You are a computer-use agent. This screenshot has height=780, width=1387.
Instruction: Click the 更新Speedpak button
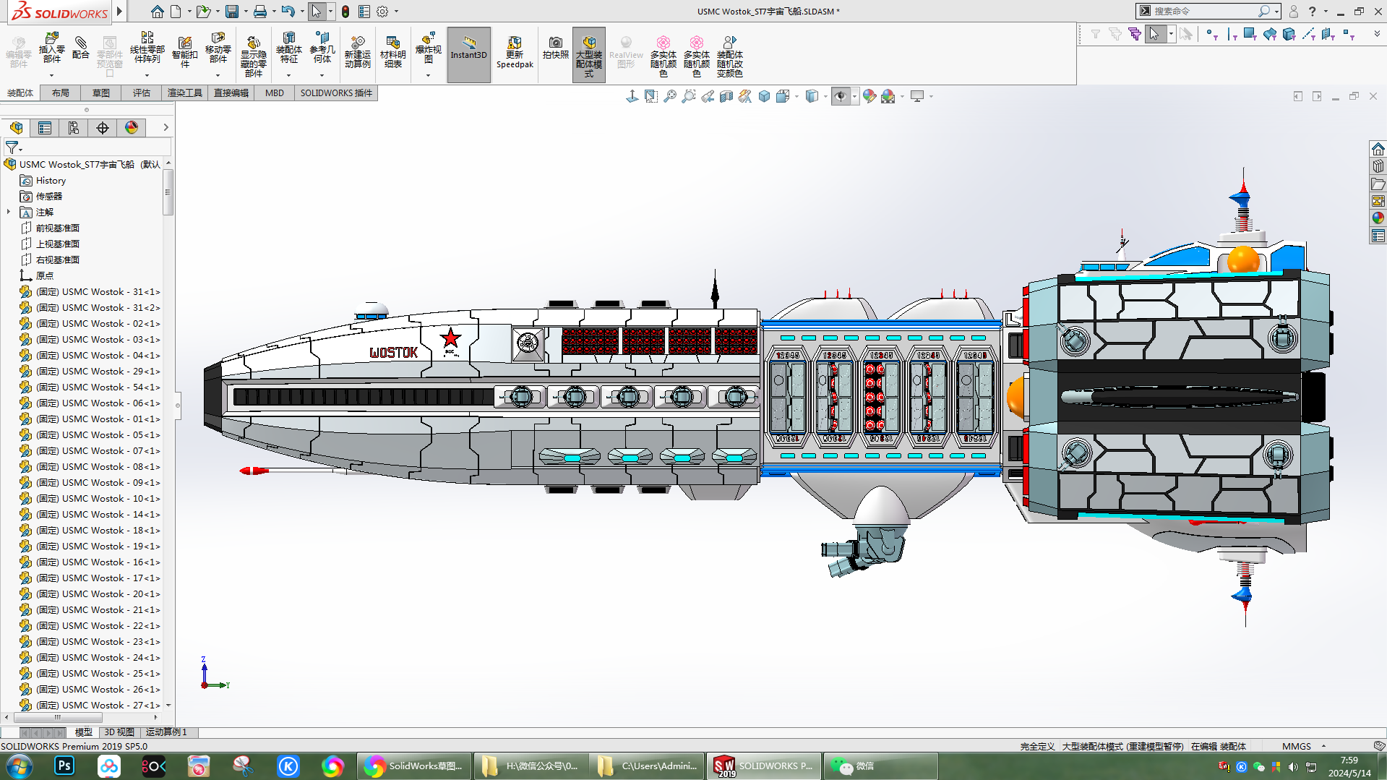tap(515, 49)
